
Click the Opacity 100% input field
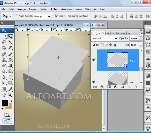[x=134, y=38]
